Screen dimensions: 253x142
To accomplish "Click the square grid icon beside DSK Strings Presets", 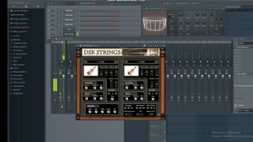I will point(145,46).
